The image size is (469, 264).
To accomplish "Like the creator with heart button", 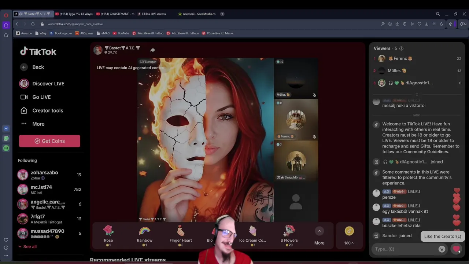I will tap(456, 249).
